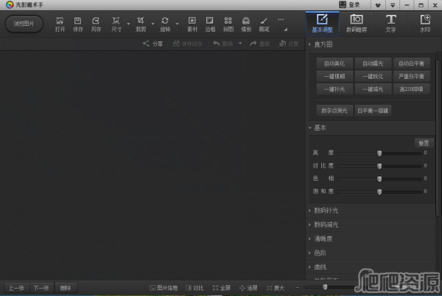Switch to the 数码暗房 tab

coord(356,23)
